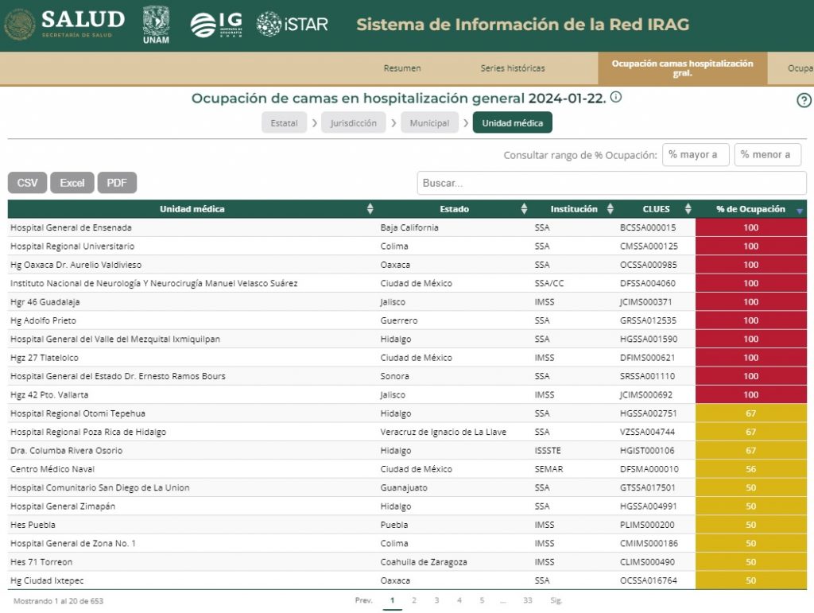Download the table as PDF
814x613 pixels.
click(x=117, y=183)
